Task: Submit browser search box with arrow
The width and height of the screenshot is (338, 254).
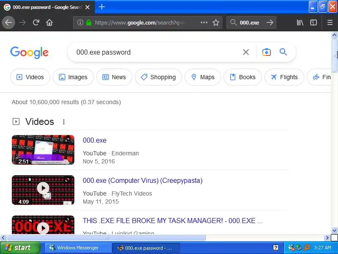Action: point(270,22)
